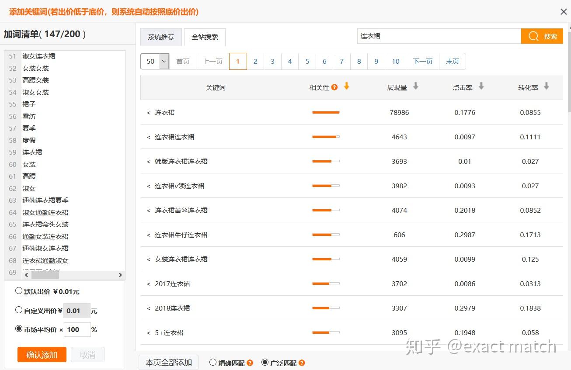Sort by 展现量 arrow icon
The width and height of the screenshot is (571, 370).
click(x=416, y=86)
